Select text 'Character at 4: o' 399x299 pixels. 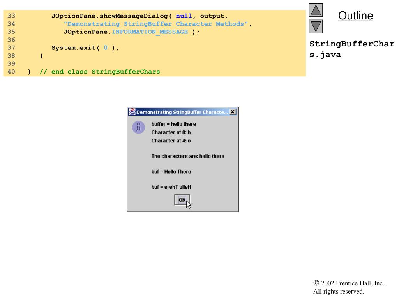pyautogui.click(x=171, y=141)
